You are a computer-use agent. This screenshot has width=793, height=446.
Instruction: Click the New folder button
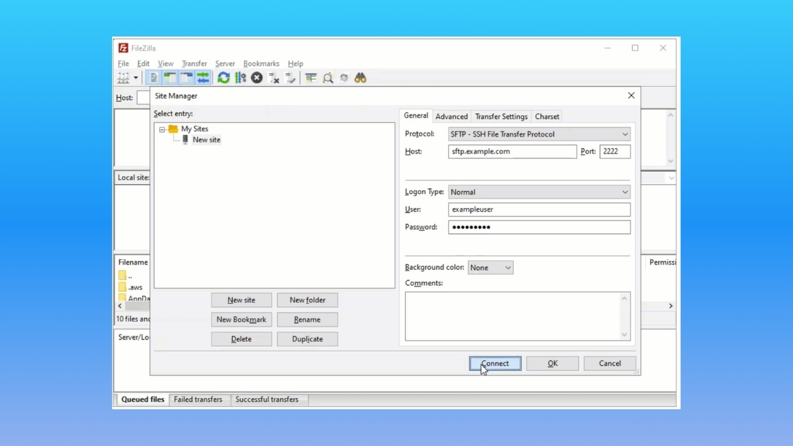pyautogui.click(x=307, y=300)
